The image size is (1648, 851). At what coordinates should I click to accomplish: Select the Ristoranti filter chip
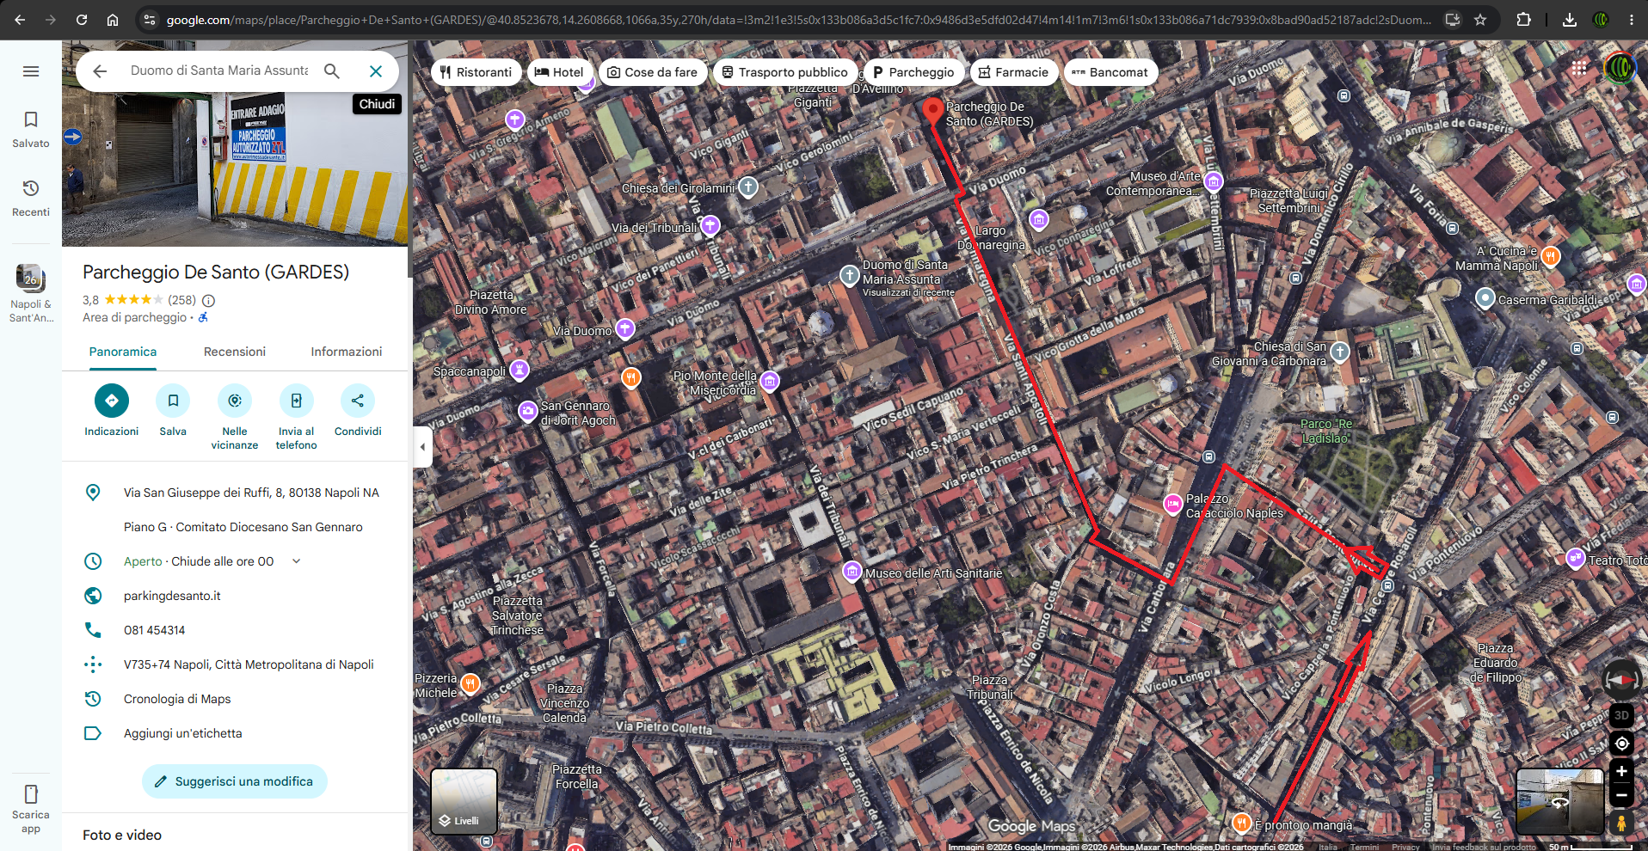pyautogui.click(x=476, y=72)
